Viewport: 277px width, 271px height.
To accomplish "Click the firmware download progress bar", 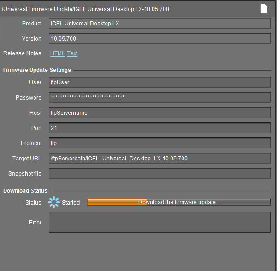I will (x=178, y=202).
